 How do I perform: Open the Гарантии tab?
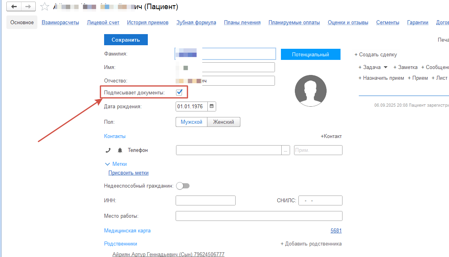418,22
